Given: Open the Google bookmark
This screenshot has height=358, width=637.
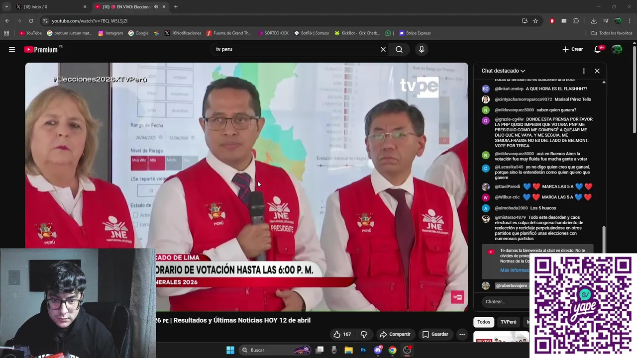Looking at the screenshot, I should point(138,33).
